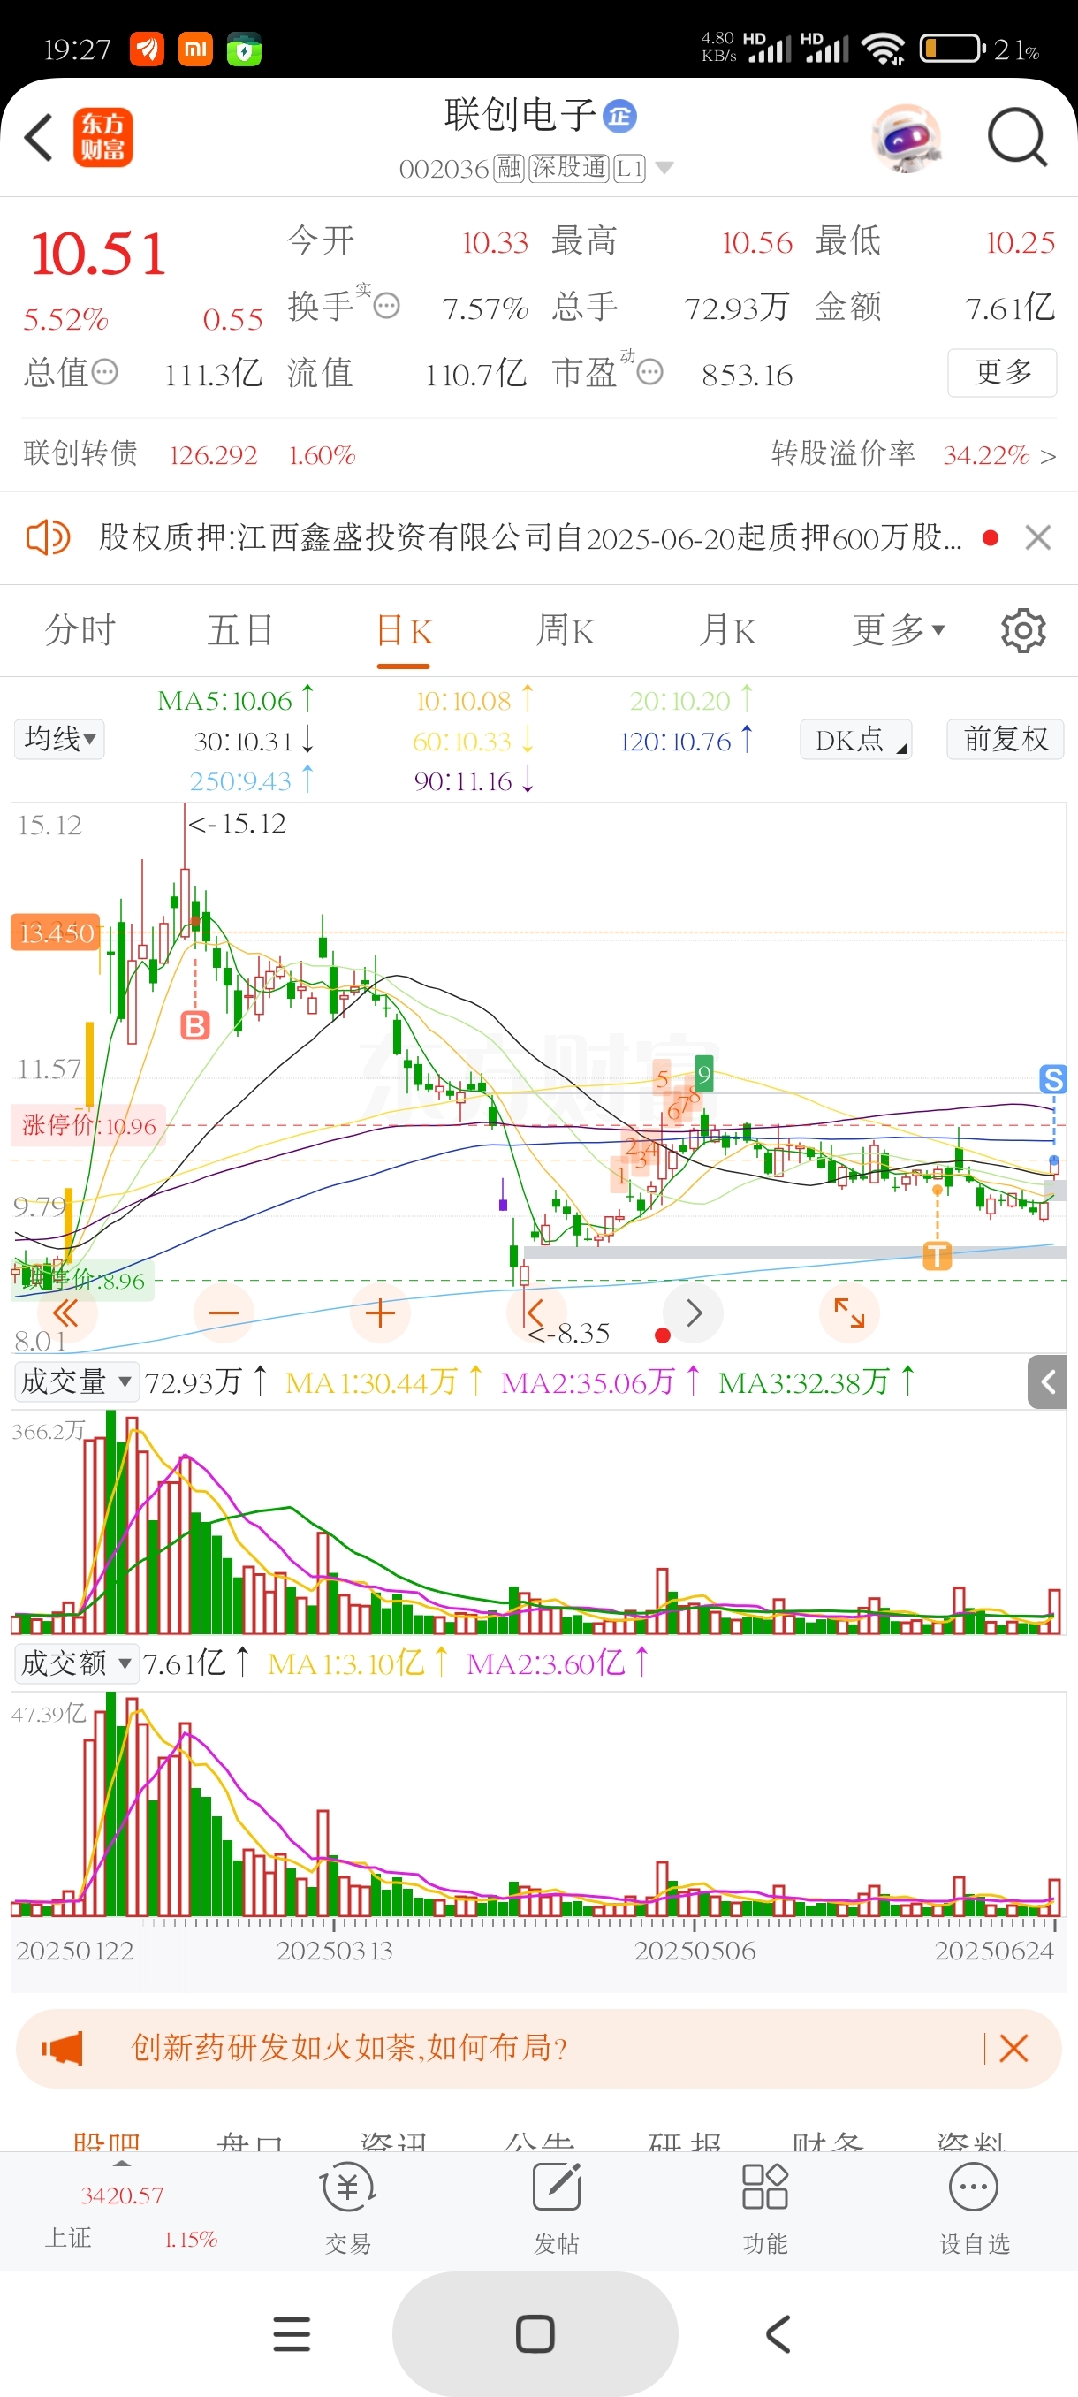This screenshot has height=2397, width=1078.
Task: Close the 创新药 promo banner
Action: click(x=1013, y=2047)
